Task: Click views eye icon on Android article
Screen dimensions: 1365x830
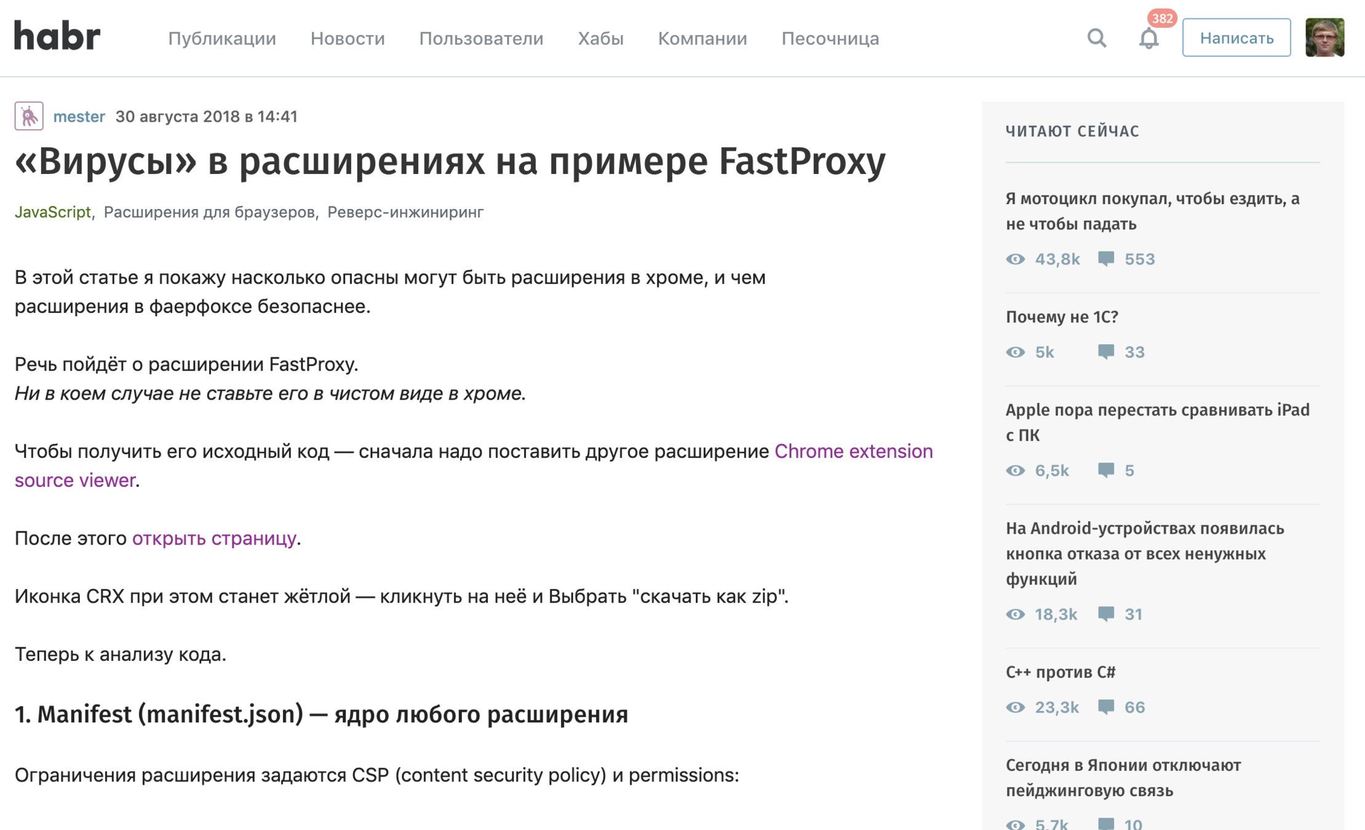Action: point(1016,614)
